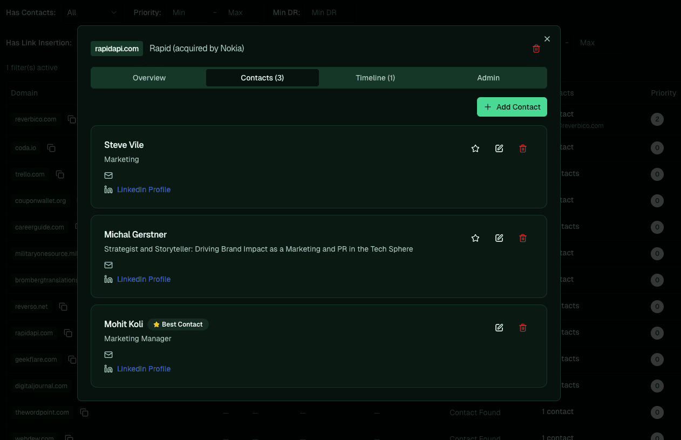
Task: Open Mohit Koli's LinkedIn Profile link
Action: click(x=144, y=369)
